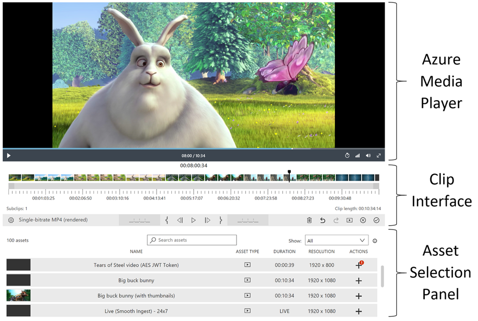Sort by DURATION column header

tap(284, 252)
